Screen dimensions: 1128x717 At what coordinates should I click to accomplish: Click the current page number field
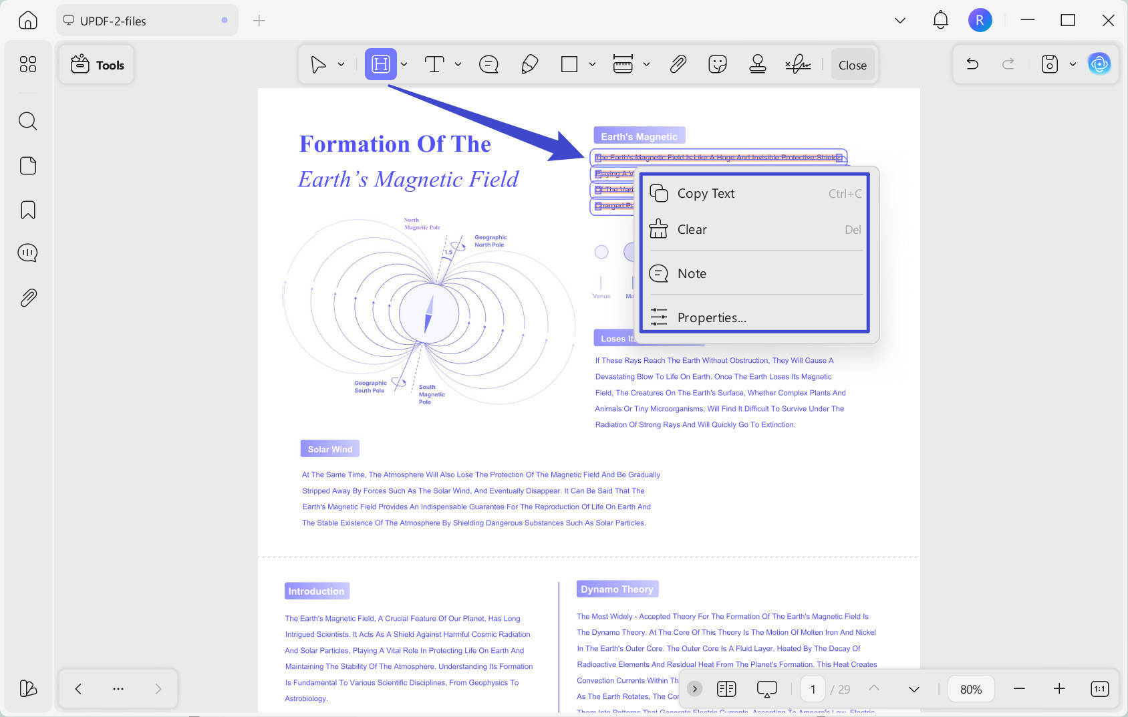pyautogui.click(x=813, y=689)
